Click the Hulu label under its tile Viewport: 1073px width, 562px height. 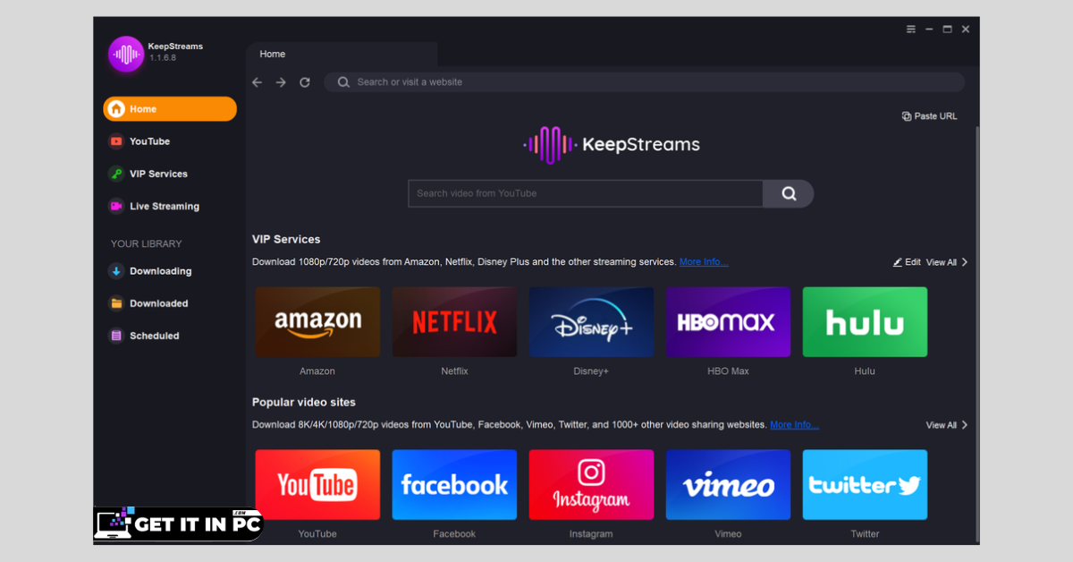(865, 371)
